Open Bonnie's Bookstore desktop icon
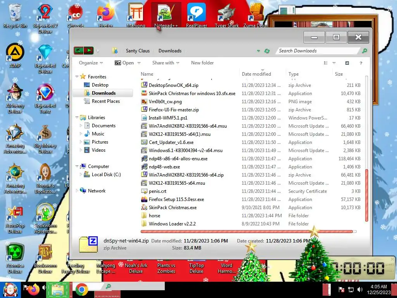The image size is (397, 298). [45, 178]
